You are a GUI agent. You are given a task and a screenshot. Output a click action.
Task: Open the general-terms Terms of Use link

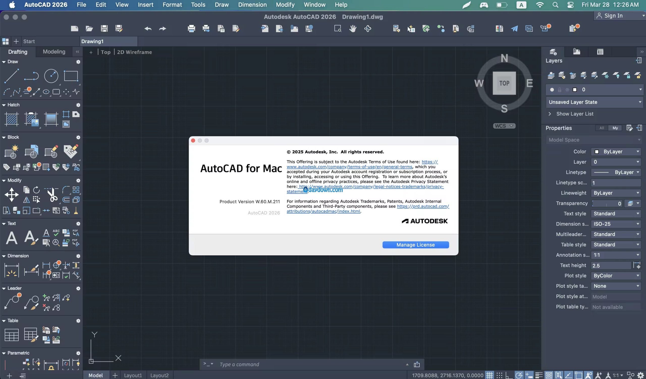tap(349, 167)
